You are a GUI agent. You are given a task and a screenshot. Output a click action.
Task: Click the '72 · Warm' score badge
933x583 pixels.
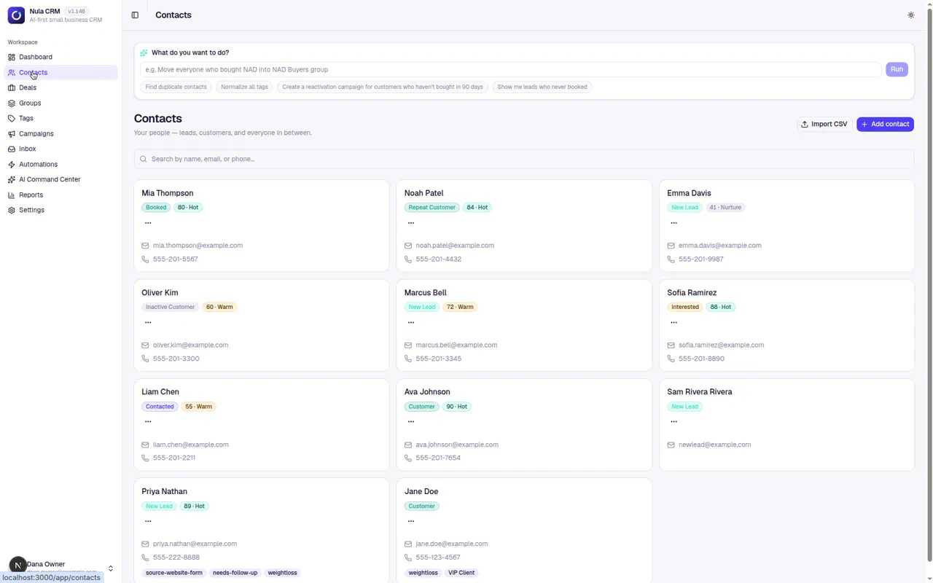pos(460,307)
